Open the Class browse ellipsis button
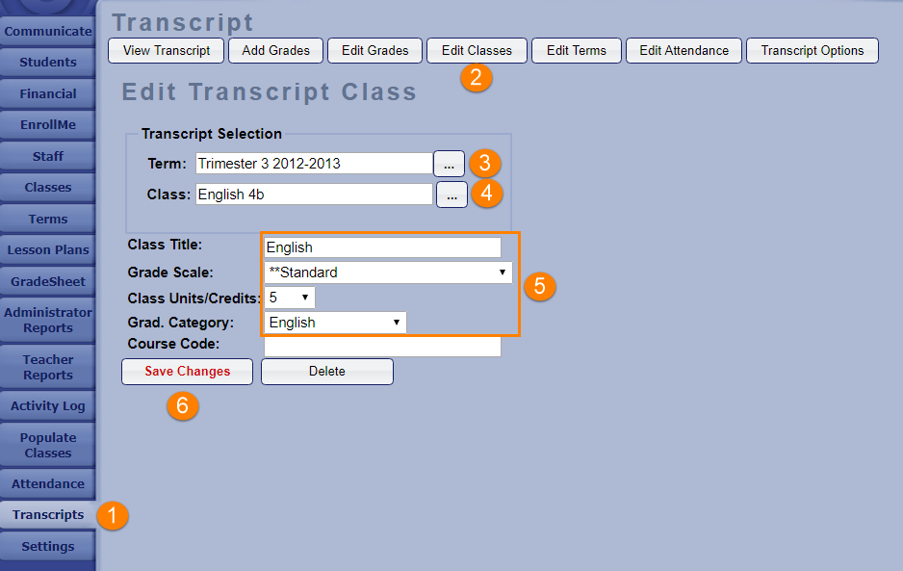This screenshot has width=903, height=571. pyautogui.click(x=451, y=195)
